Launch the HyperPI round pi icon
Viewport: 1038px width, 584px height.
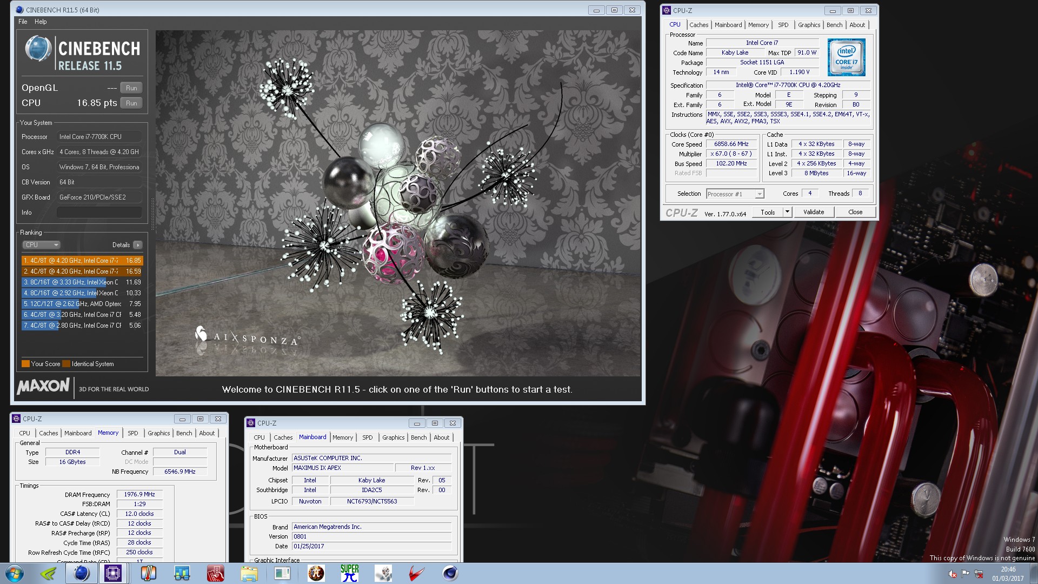(316, 573)
